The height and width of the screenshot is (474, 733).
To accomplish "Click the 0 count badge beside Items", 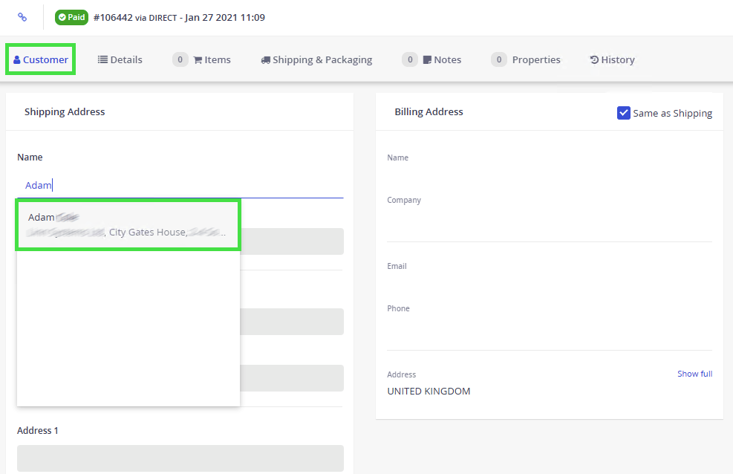I will [180, 60].
